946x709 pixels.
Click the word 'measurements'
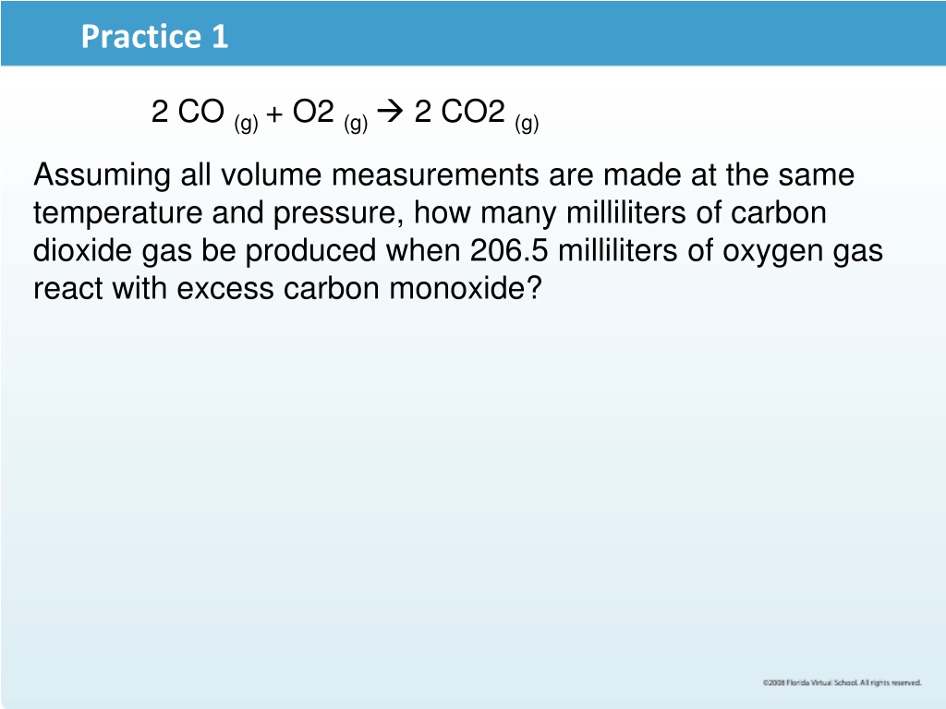click(x=435, y=175)
